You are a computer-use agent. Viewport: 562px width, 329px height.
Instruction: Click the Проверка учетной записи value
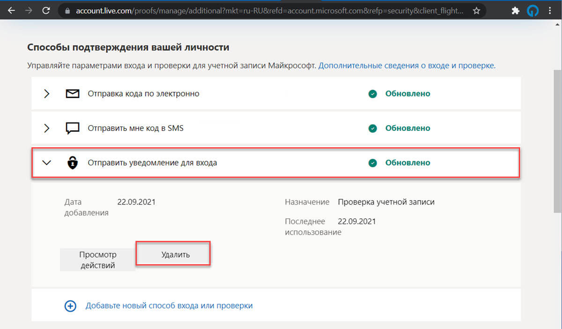click(386, 202)
